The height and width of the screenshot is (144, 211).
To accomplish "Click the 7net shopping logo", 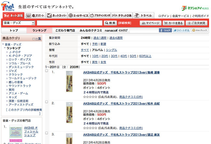I will tap(8, 6).
